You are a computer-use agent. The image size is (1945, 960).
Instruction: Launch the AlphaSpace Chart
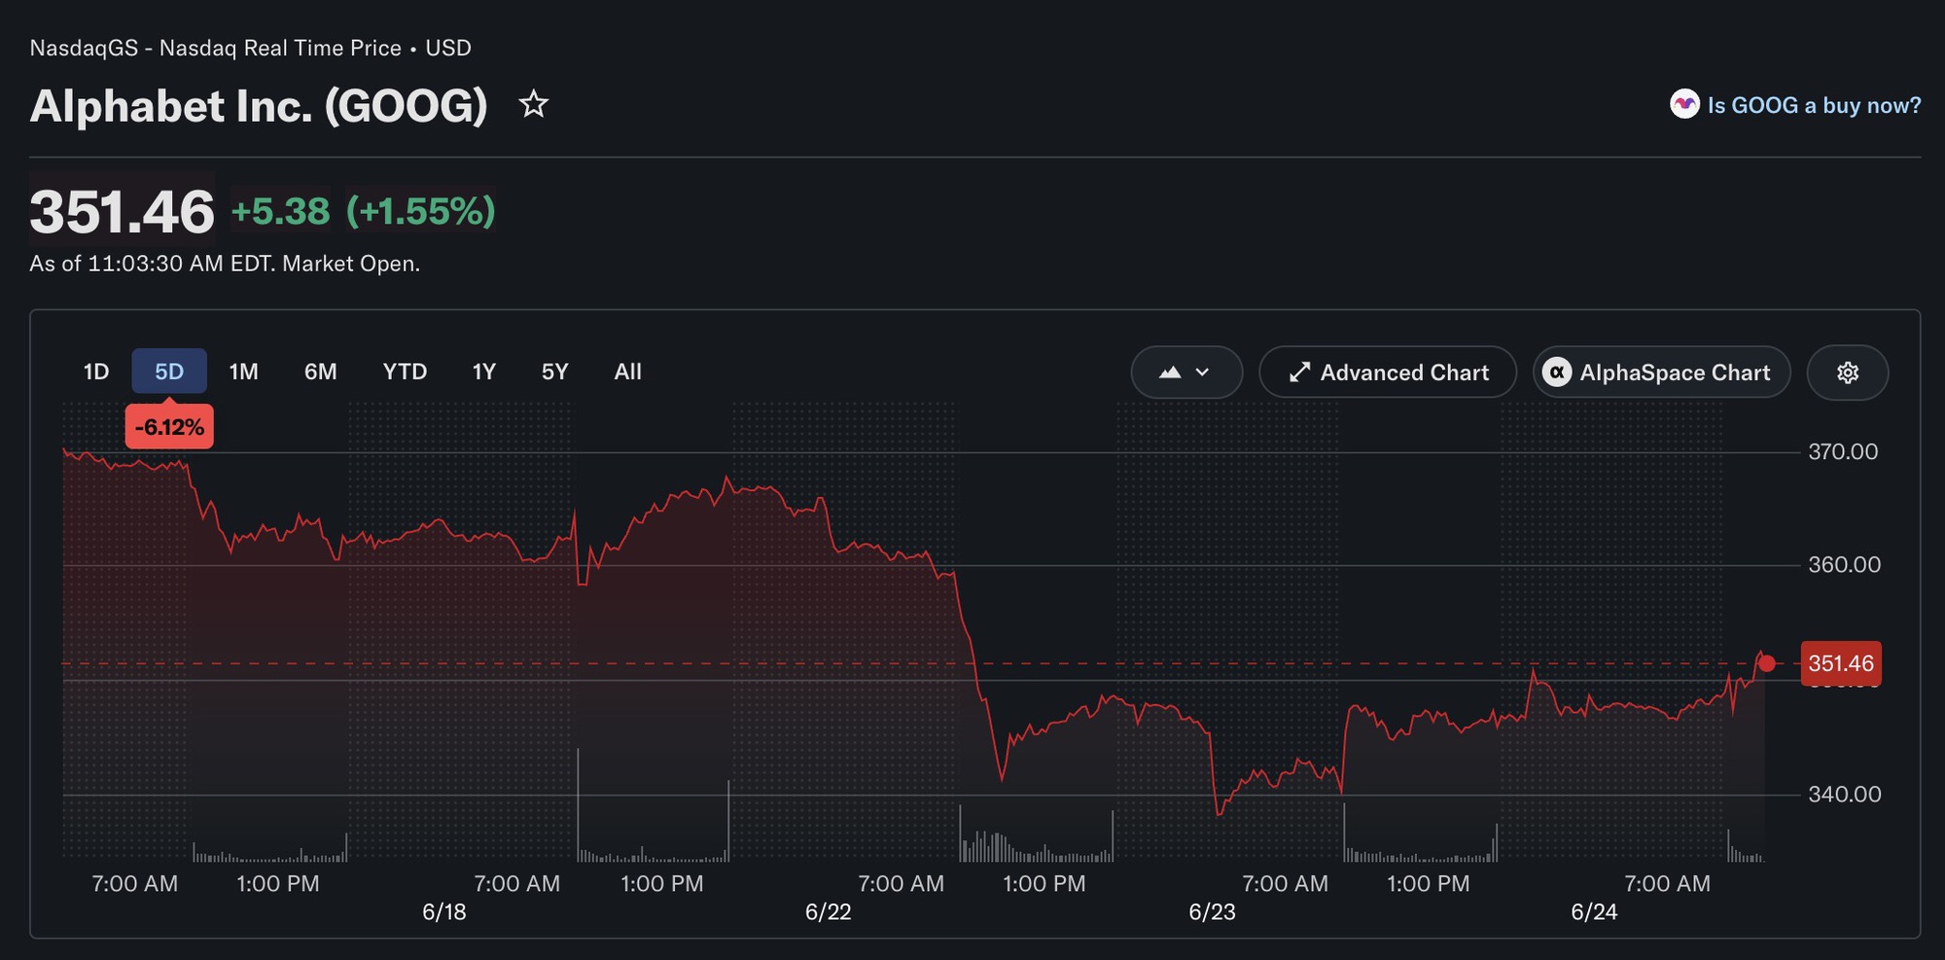(x=1662, y=373)
